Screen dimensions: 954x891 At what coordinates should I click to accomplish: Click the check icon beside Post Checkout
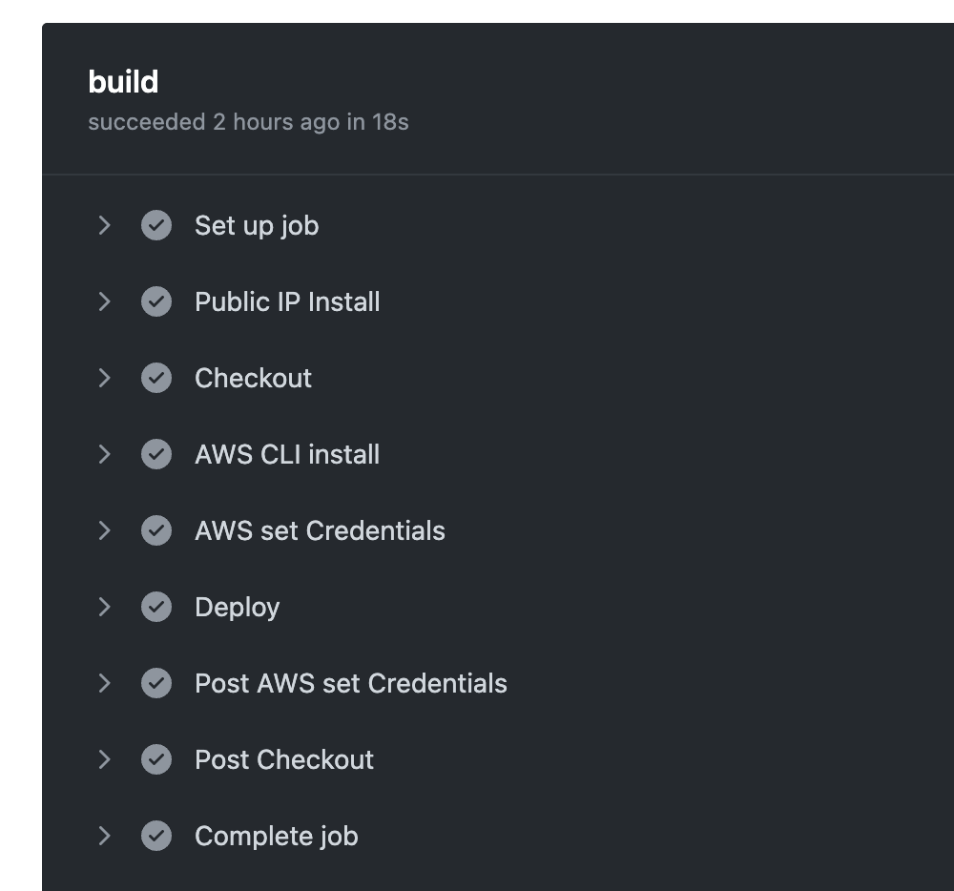pyautogui.click(x=156, y=759)
